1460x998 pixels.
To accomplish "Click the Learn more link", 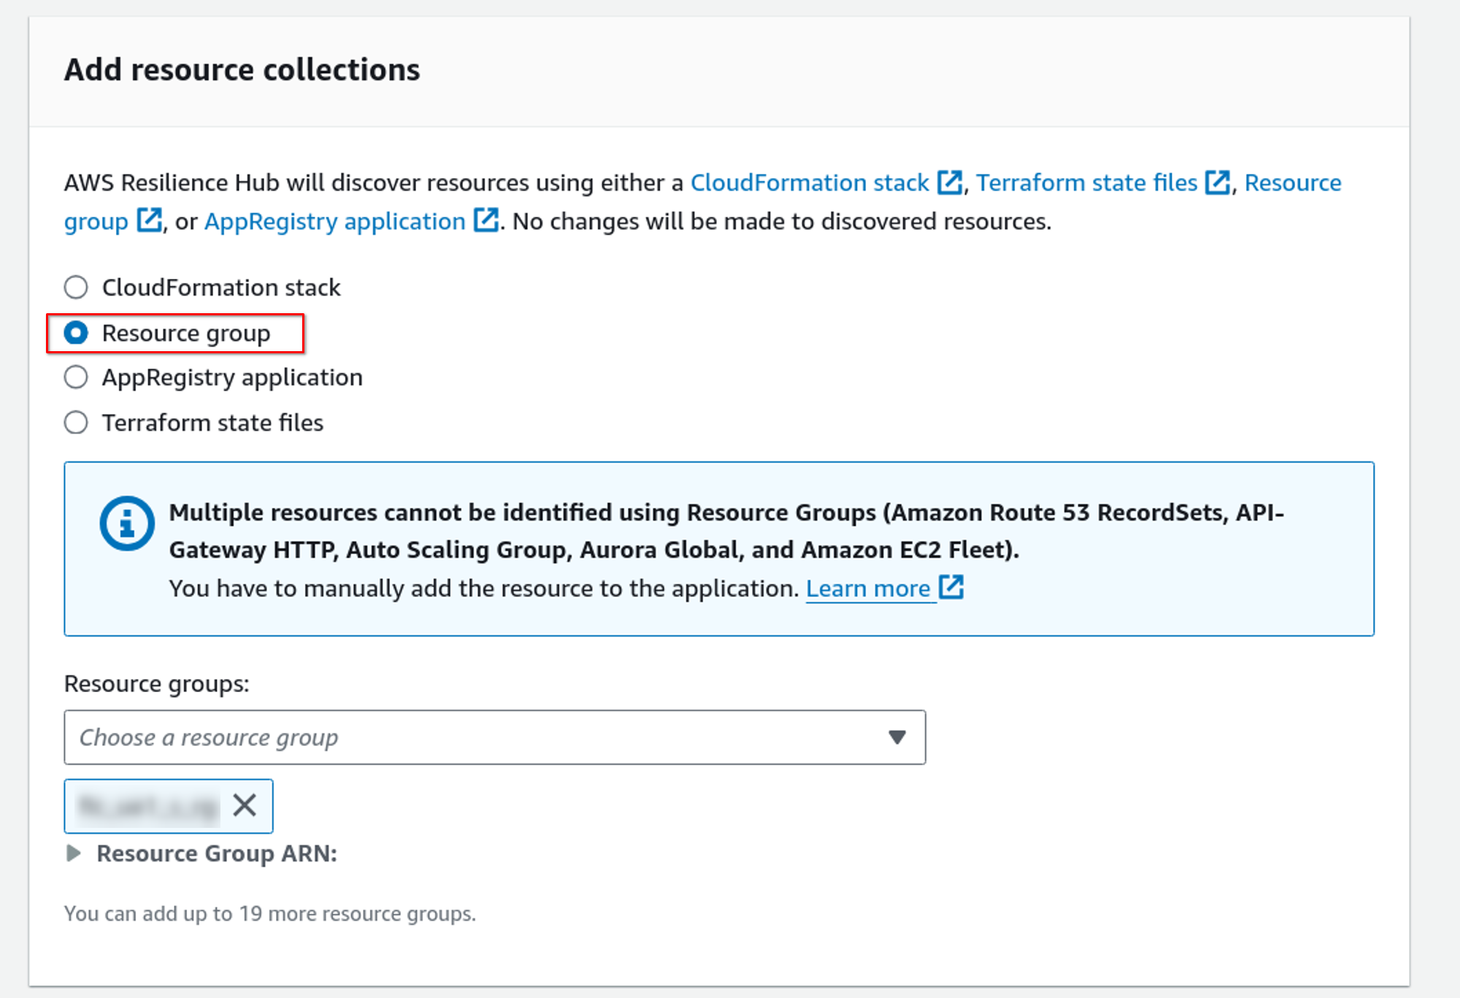I will pyautogui.click(x=867, y=588).
